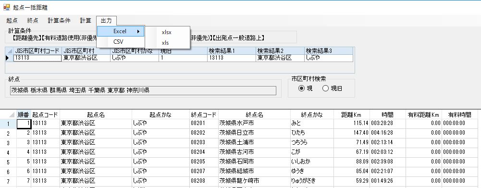Click the 出力 menu

107,21
